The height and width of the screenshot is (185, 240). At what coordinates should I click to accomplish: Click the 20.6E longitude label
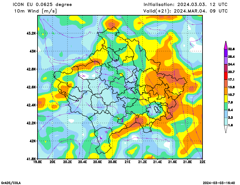pos(97,162)
